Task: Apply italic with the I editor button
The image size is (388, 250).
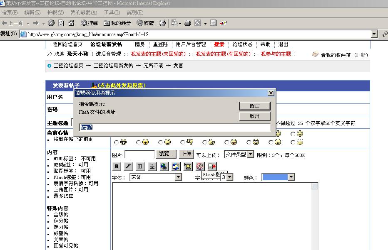Action: click(x=128, y=167)
